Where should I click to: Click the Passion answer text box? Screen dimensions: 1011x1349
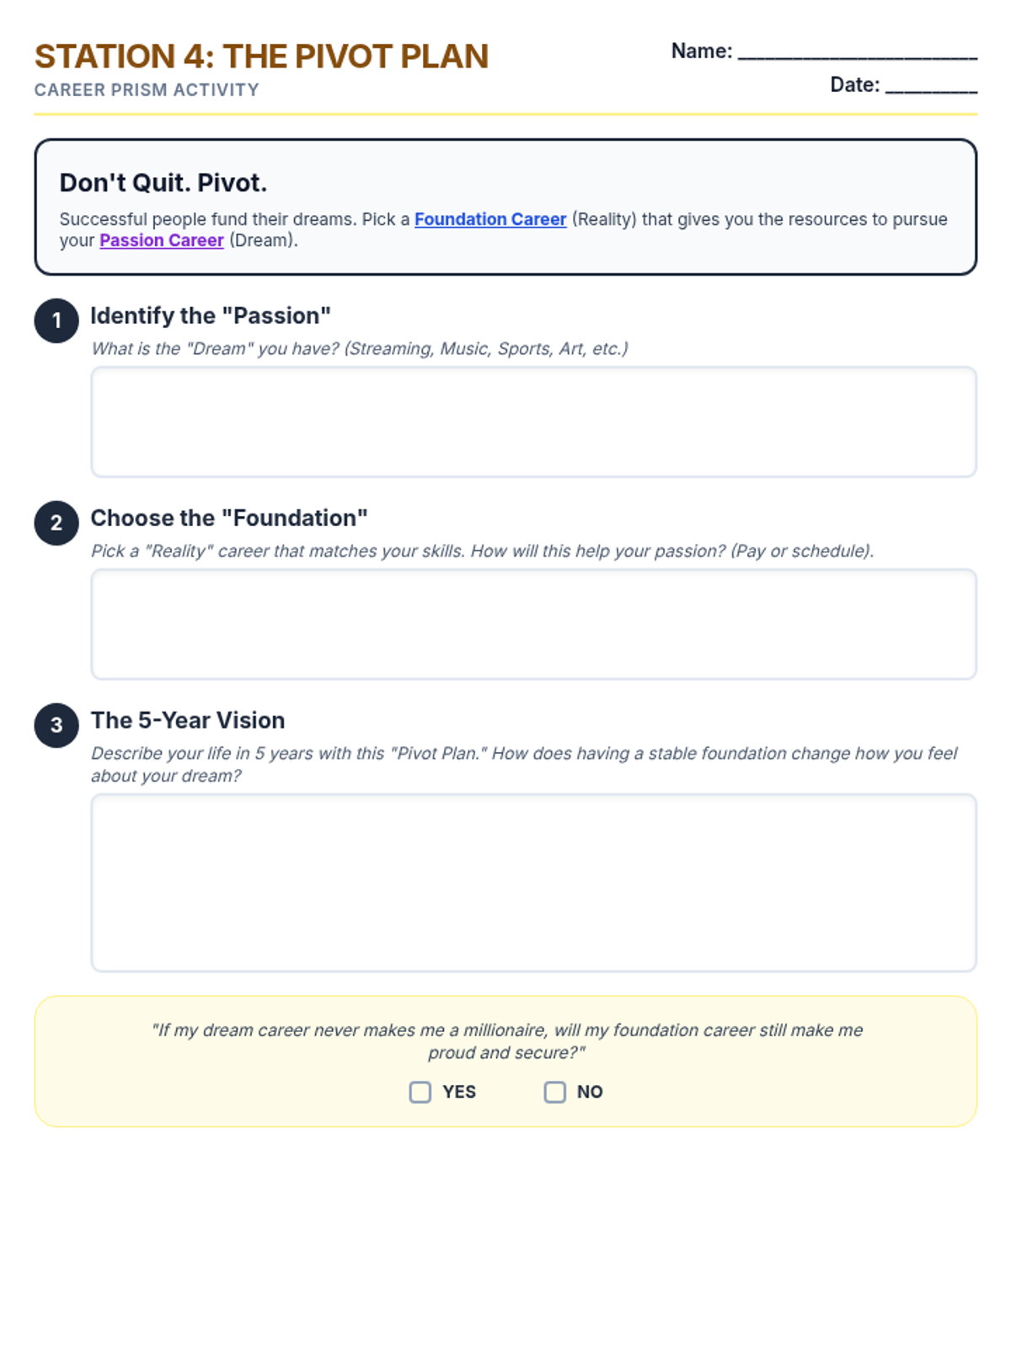(x=533, y=422)
